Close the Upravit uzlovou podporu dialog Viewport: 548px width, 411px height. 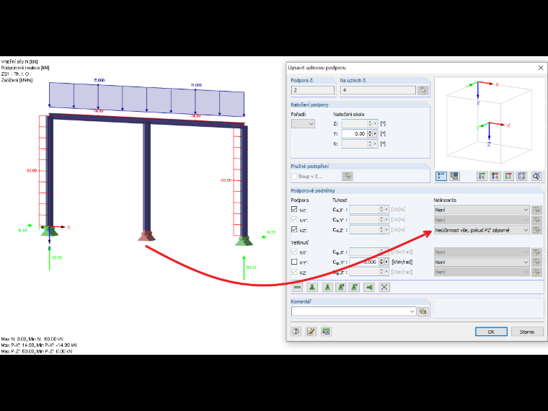(x=541, y=68)
